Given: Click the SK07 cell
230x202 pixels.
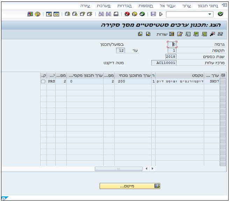Looking at the screenshot, I should coord(212,81).
